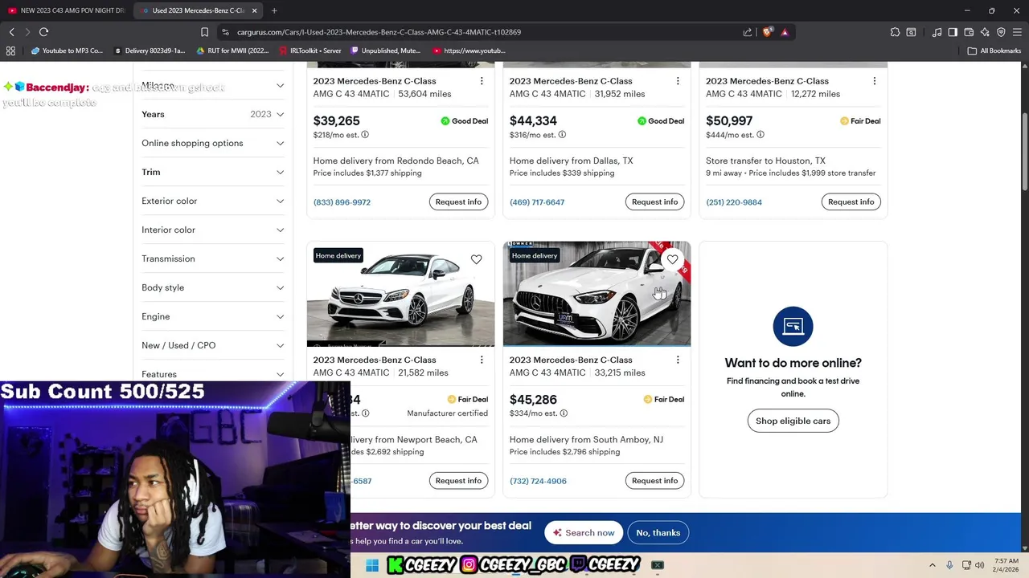Open a new browser tab
The height and width of the screenshot is (578, 1029).
click(274, 10)
